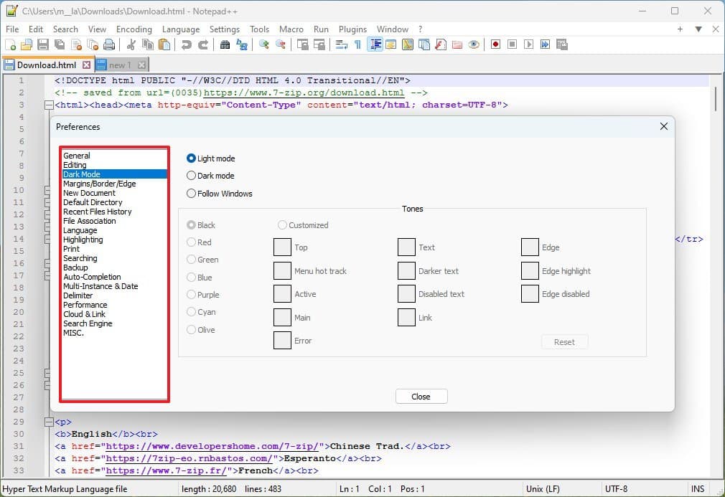Click the Save file toolbar icon
The image size is (725, 497).
pos(42,44)
